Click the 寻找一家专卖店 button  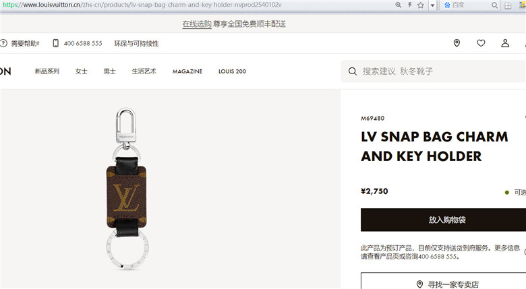pos(444,282)
